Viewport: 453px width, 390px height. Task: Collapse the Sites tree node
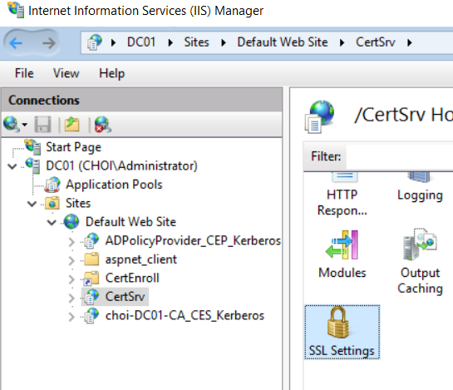(32, 204)
